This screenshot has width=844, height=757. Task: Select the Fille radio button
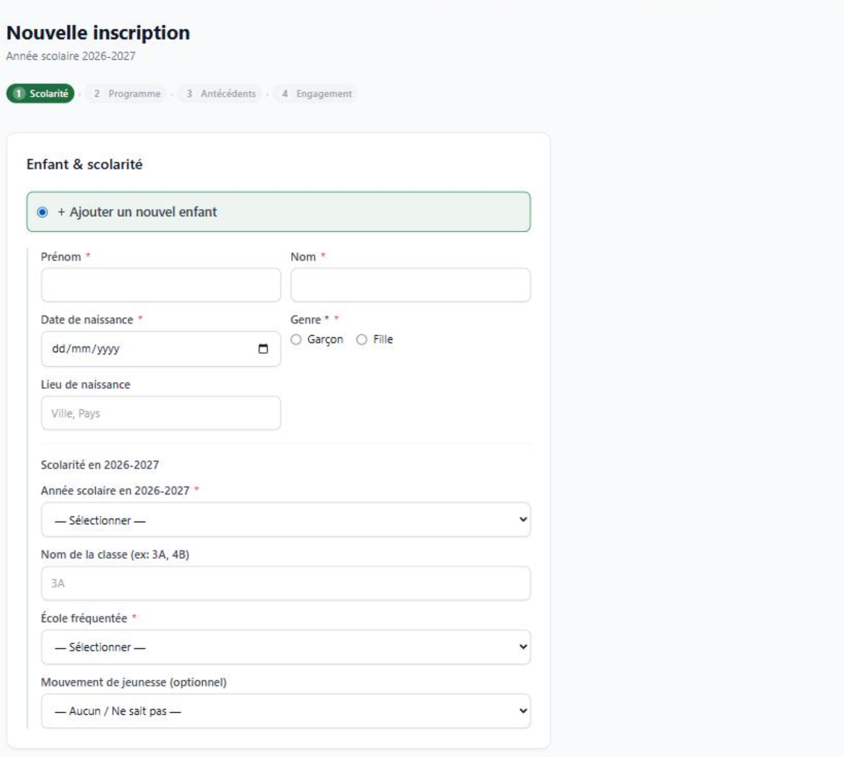pyautogui.click(x=362, y=339)
